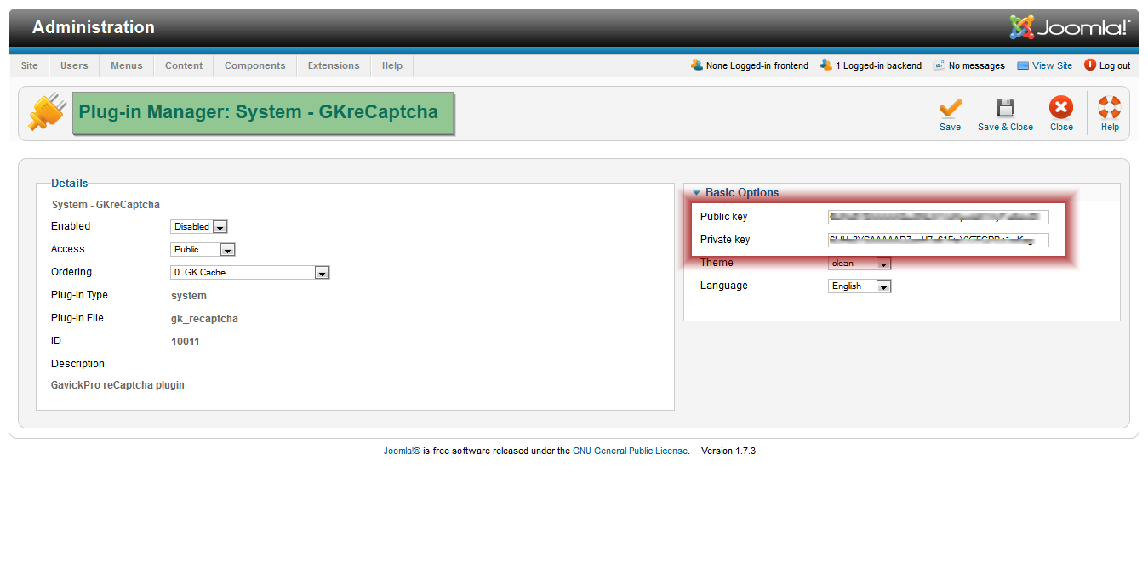Open the Components menu
This screenshot has width=1148, height=573.
tap(255, 65)
